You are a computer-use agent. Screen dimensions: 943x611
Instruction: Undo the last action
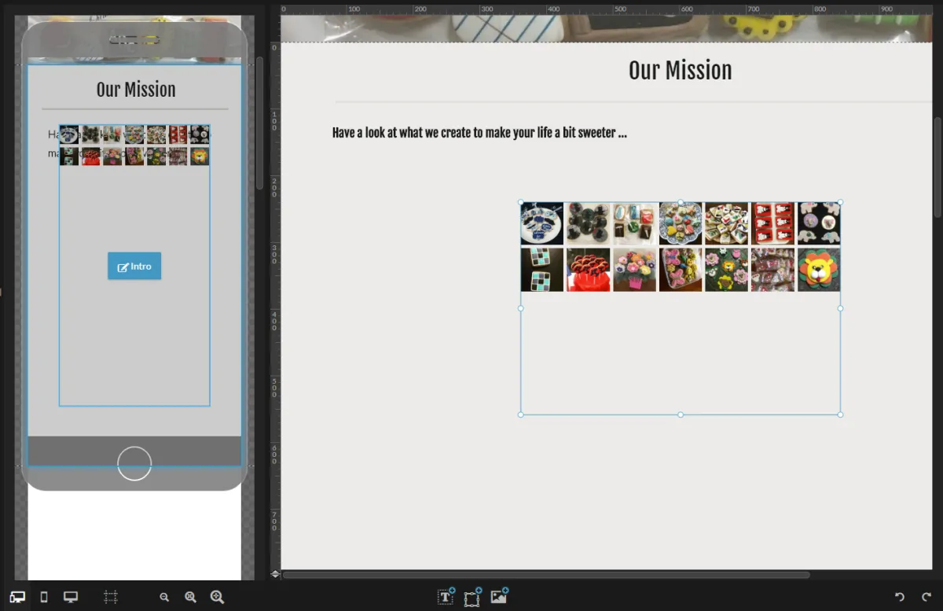click(x=900, y=597)
